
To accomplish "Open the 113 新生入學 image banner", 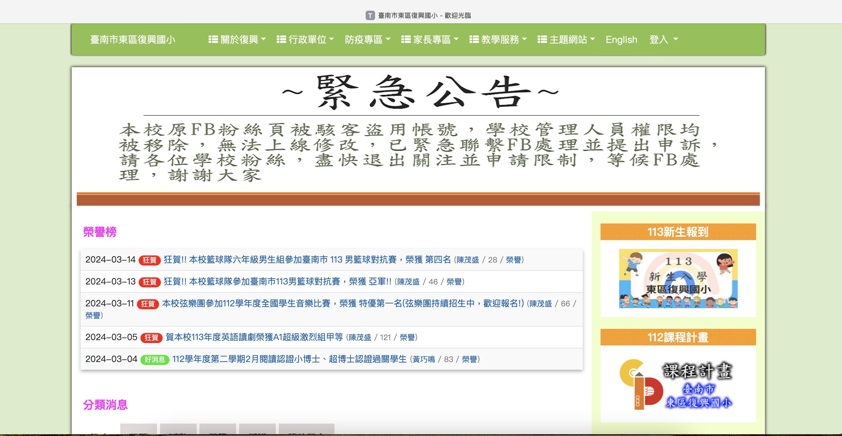I will [678, 279].
